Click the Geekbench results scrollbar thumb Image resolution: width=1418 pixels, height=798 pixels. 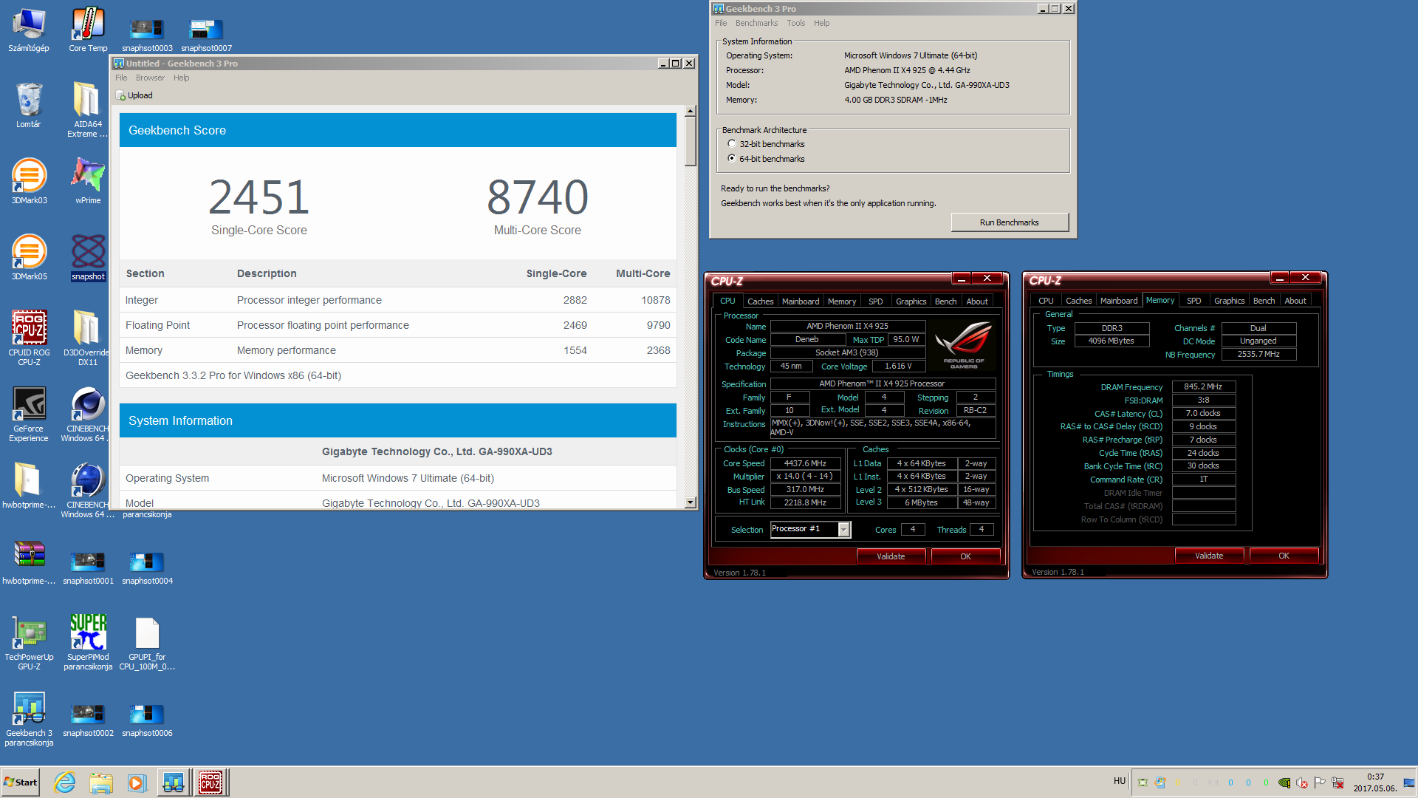[x=690, y=142]
